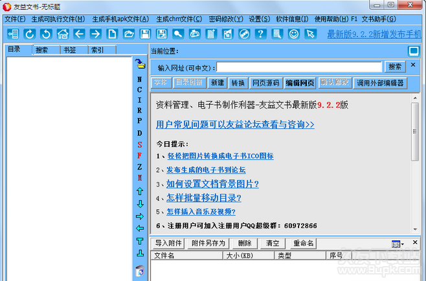
Task: Open the 密码修改(Y) menu
Action: (x=226, y=19)
